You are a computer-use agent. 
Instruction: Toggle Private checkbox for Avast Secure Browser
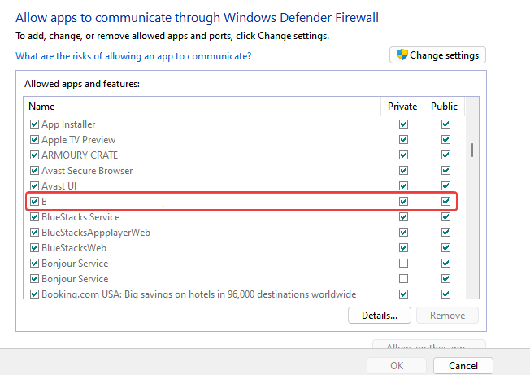point(403,171)
